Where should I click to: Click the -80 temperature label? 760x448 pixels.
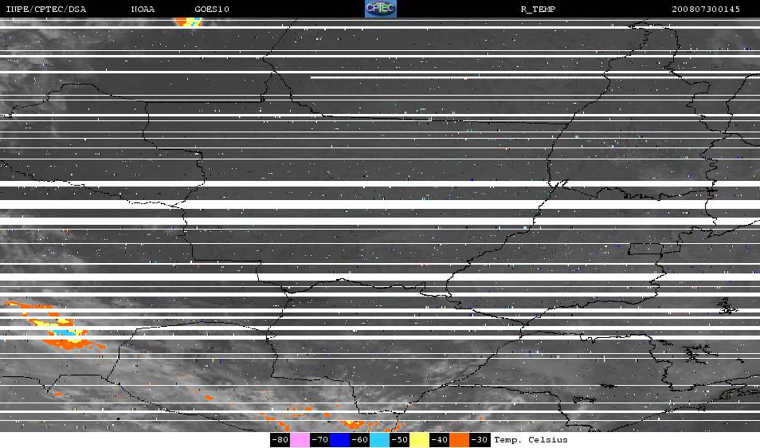tap(280, 440)
